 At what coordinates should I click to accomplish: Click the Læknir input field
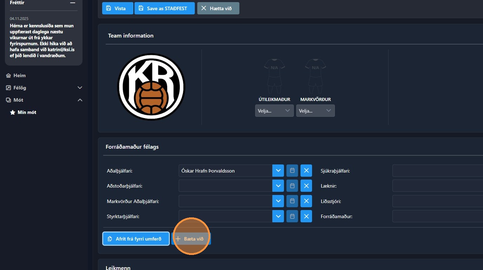[438, 186]
